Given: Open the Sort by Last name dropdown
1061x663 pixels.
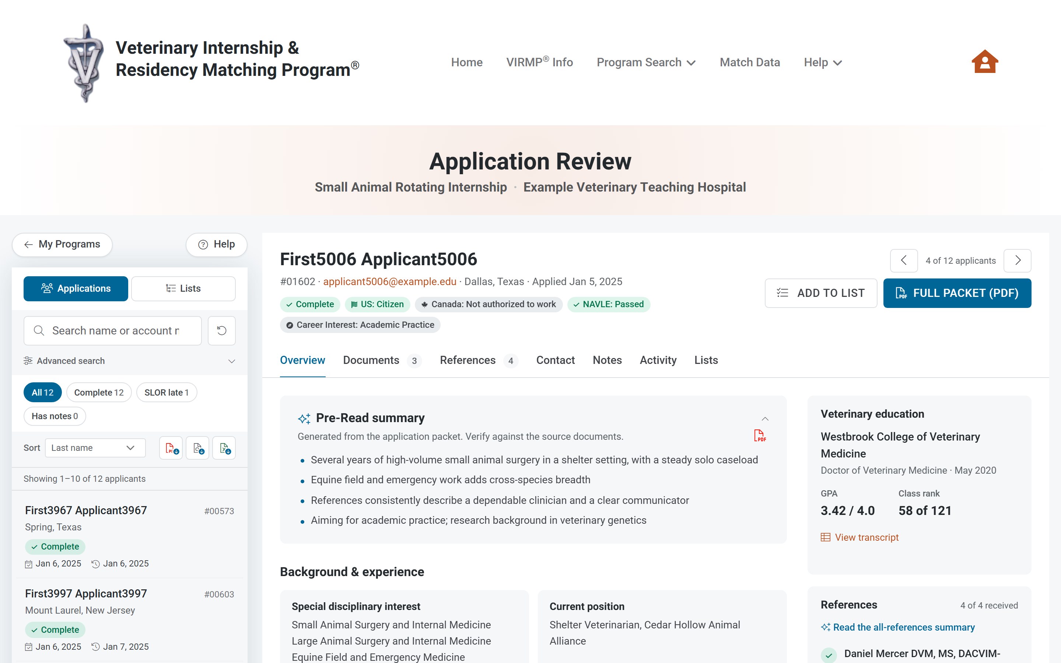Looking at the screenshot, I should point(95,448).
